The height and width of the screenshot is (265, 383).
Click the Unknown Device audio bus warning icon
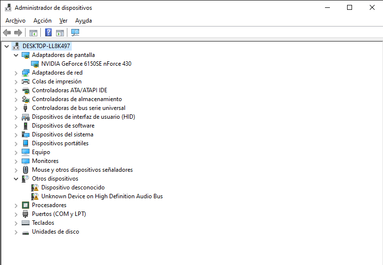coord(35,196)
